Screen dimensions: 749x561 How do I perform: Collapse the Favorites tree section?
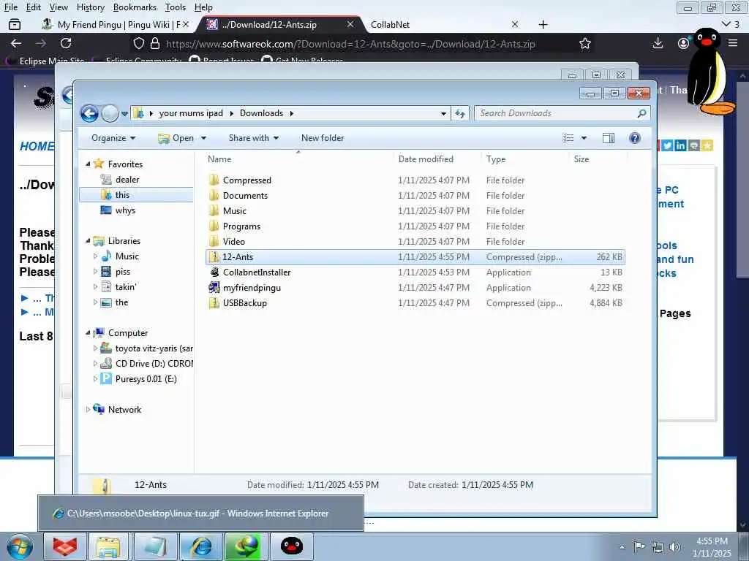(88, 164)
